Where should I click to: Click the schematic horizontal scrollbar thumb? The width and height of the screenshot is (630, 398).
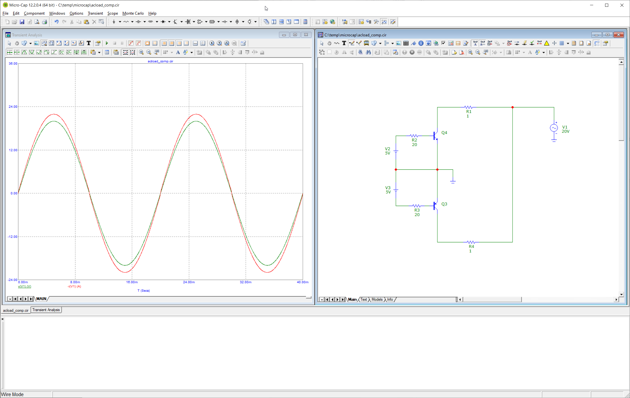[492, 299]
